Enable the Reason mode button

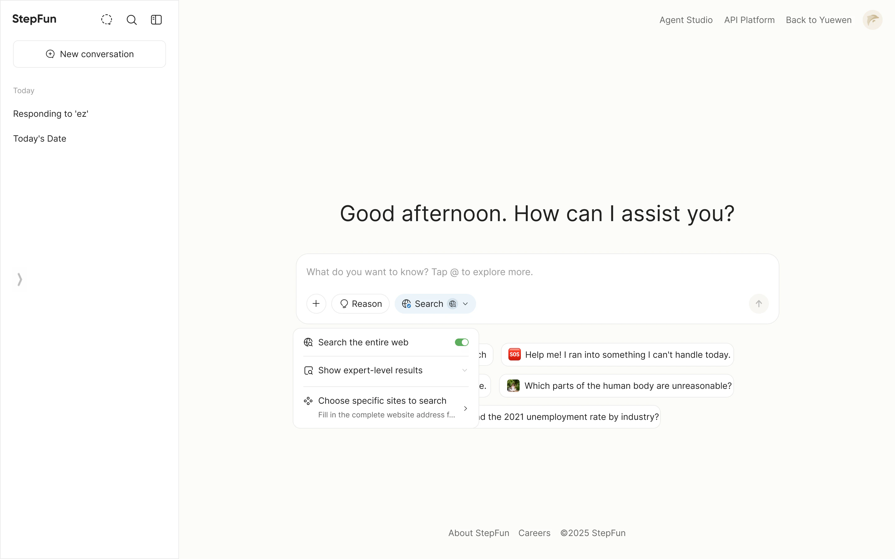360,303
